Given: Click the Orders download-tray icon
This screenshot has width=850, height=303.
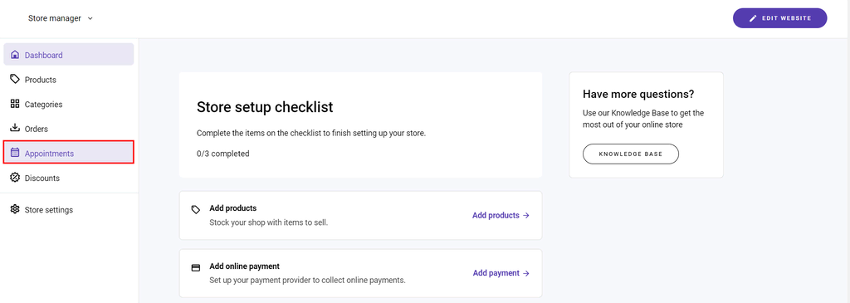Looking at the screenshot, I should (x=15, y=129).
